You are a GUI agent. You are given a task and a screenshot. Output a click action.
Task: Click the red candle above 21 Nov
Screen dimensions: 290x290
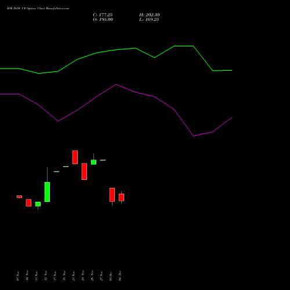pyautogui.click(x=75, y=157)
